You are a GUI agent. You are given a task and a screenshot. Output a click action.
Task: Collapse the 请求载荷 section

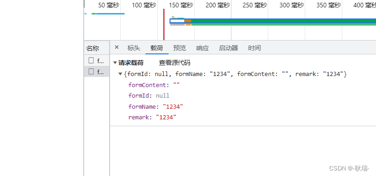pos(115,63)
